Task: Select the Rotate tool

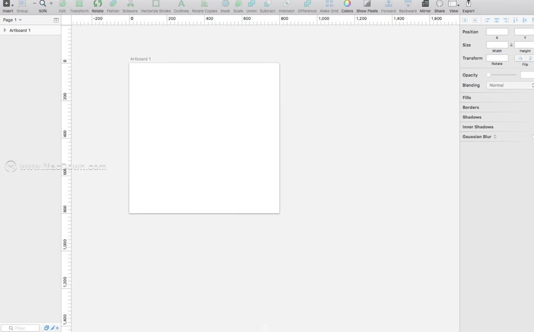Action: 98,4
